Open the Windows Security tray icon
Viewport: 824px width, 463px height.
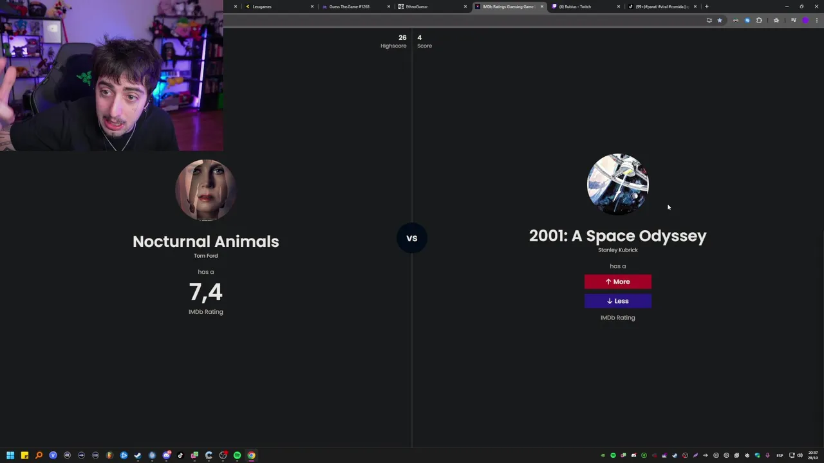(757, 455)
